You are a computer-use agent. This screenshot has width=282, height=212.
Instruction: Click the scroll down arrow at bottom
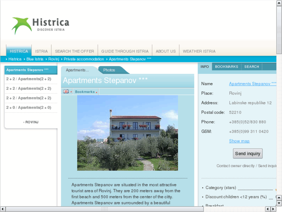[x=279, y=203]
